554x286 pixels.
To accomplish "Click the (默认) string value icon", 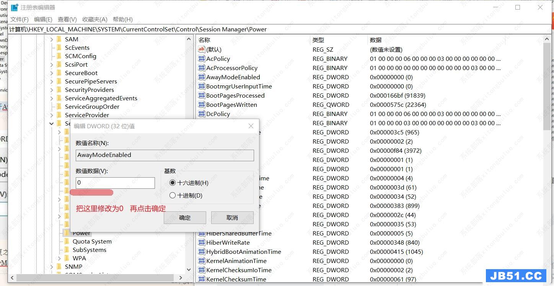I will coord(202,49).
